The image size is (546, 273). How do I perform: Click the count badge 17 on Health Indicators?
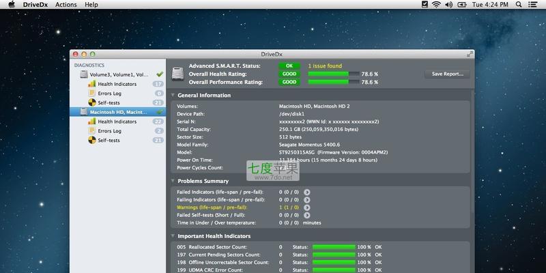158,84
